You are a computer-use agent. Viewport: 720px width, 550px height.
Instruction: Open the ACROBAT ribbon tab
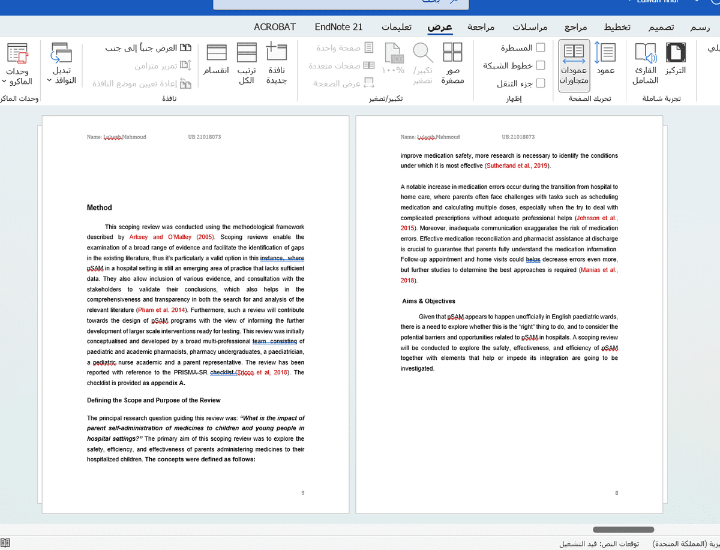coord(275,27)
